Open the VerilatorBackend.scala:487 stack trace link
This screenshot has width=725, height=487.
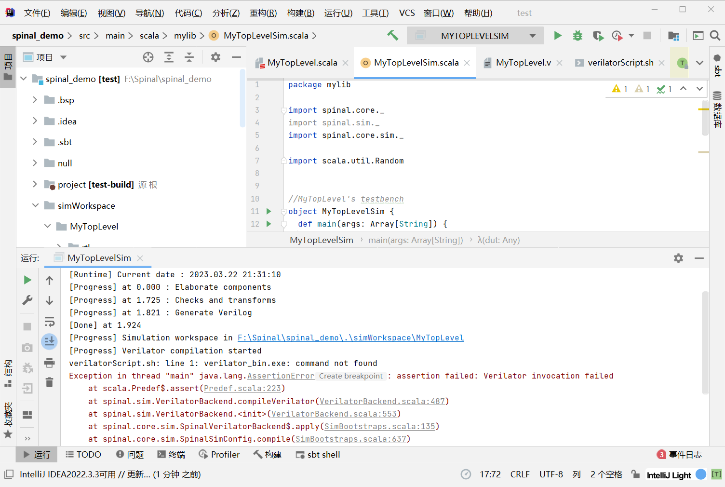click(x=382, y=401)
